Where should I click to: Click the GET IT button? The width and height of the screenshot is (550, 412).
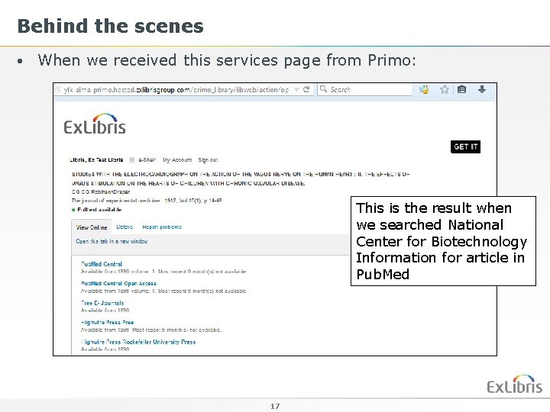pos(465,146)
